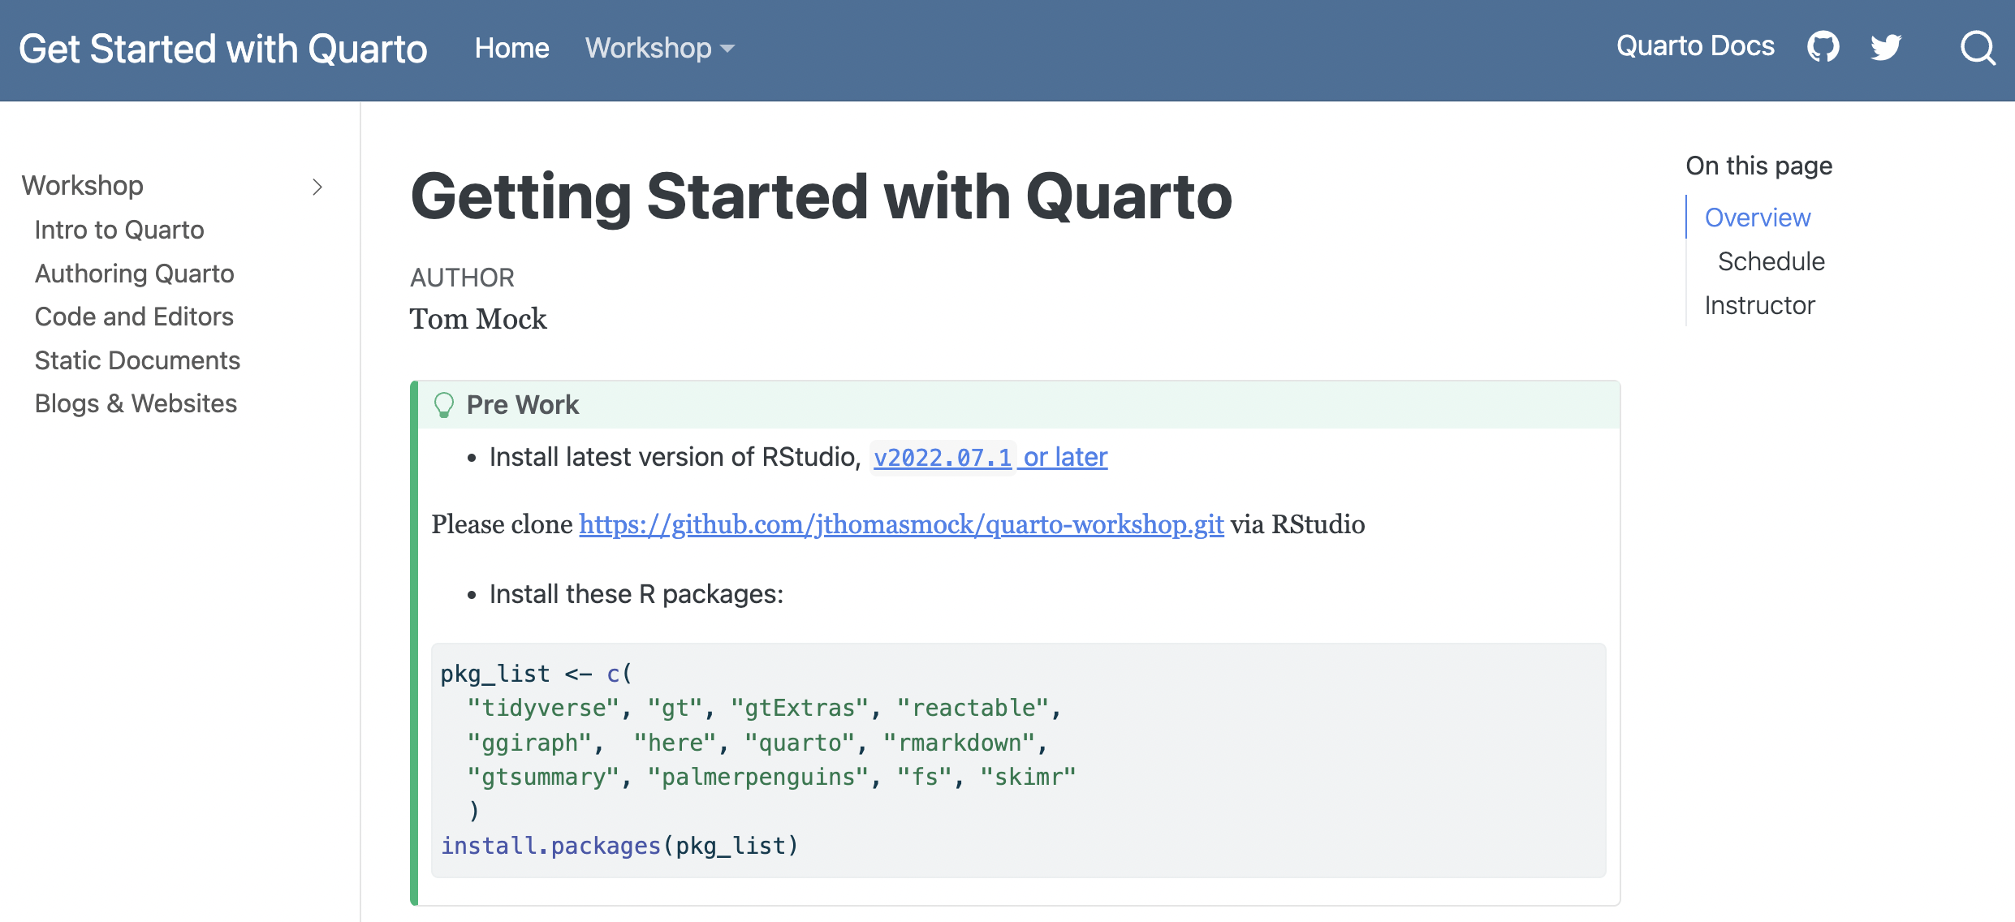Go to Home in navbar
Screen dimensions: 2015x922
511,48
